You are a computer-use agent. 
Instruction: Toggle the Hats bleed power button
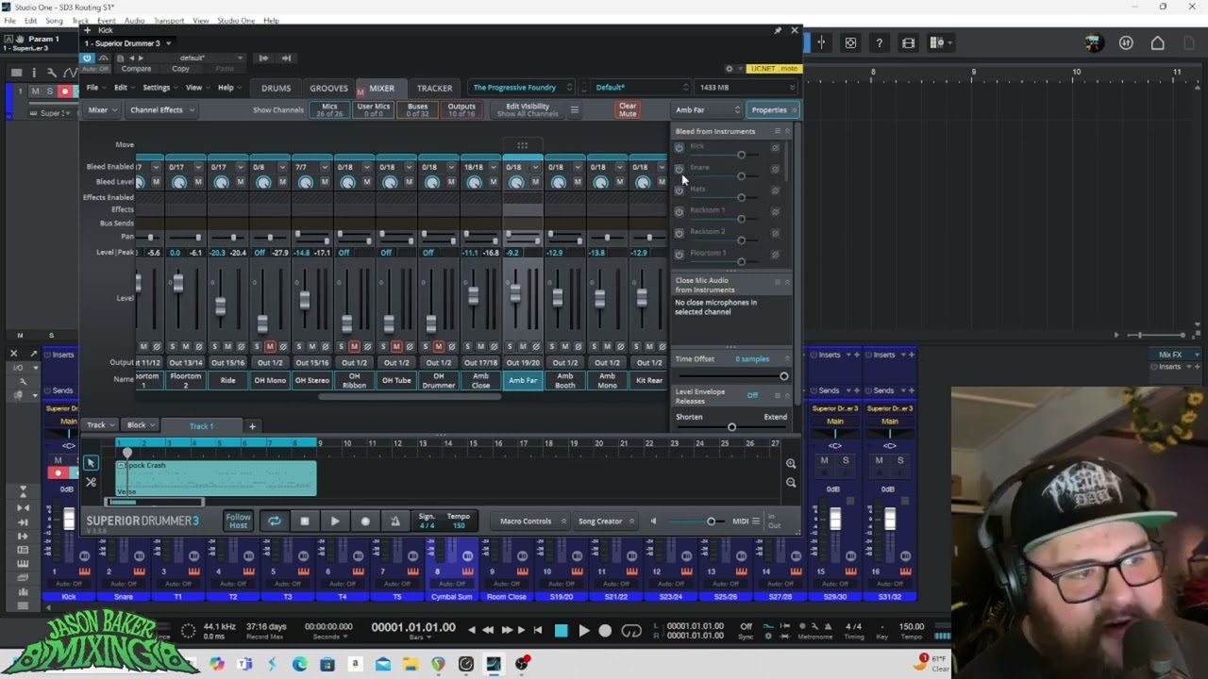pyautogui.click(x=679, y=190)
